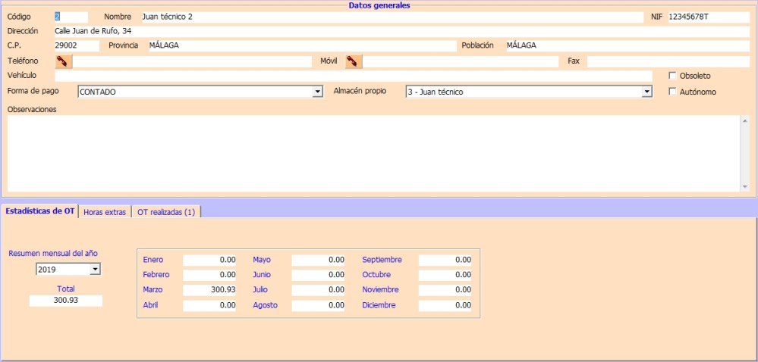Switch to the Horas extras tab
Viewport: 758px width, 362px height.
coord(105,212)
